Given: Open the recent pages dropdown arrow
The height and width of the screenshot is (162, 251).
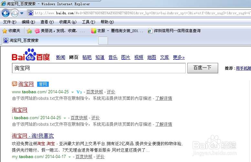Looking at the screenshot, I should (x=22, y=13).
